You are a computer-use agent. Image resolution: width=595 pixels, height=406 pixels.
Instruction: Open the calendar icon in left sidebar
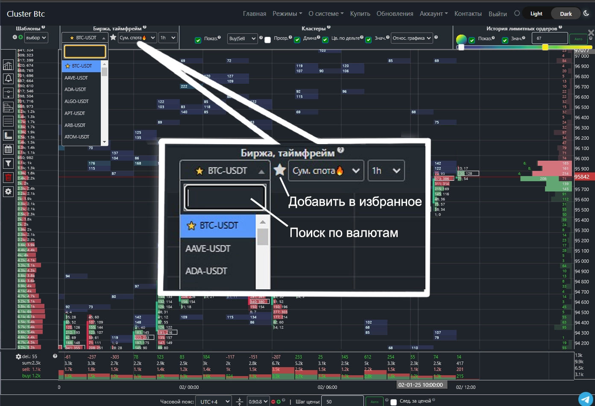pyautogui.click(x=8, y=149)
